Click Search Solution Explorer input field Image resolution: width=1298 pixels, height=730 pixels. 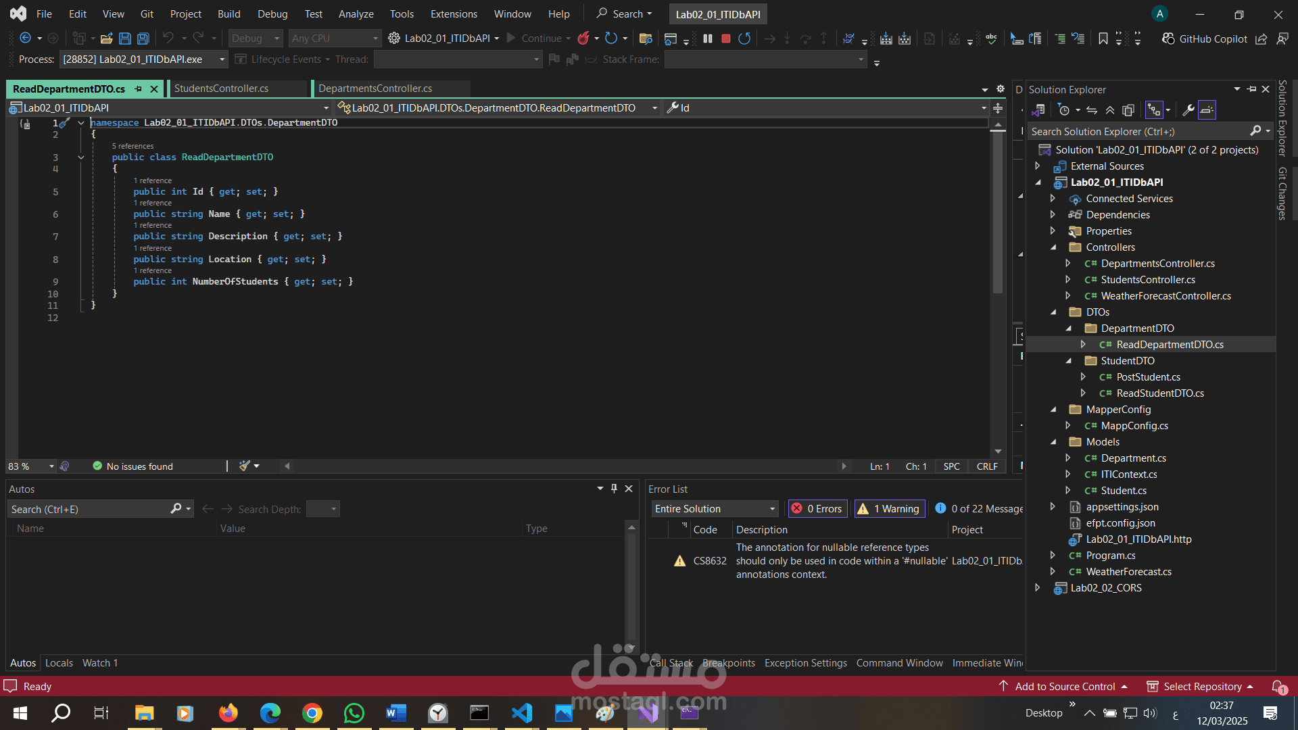coord(1138,132)
